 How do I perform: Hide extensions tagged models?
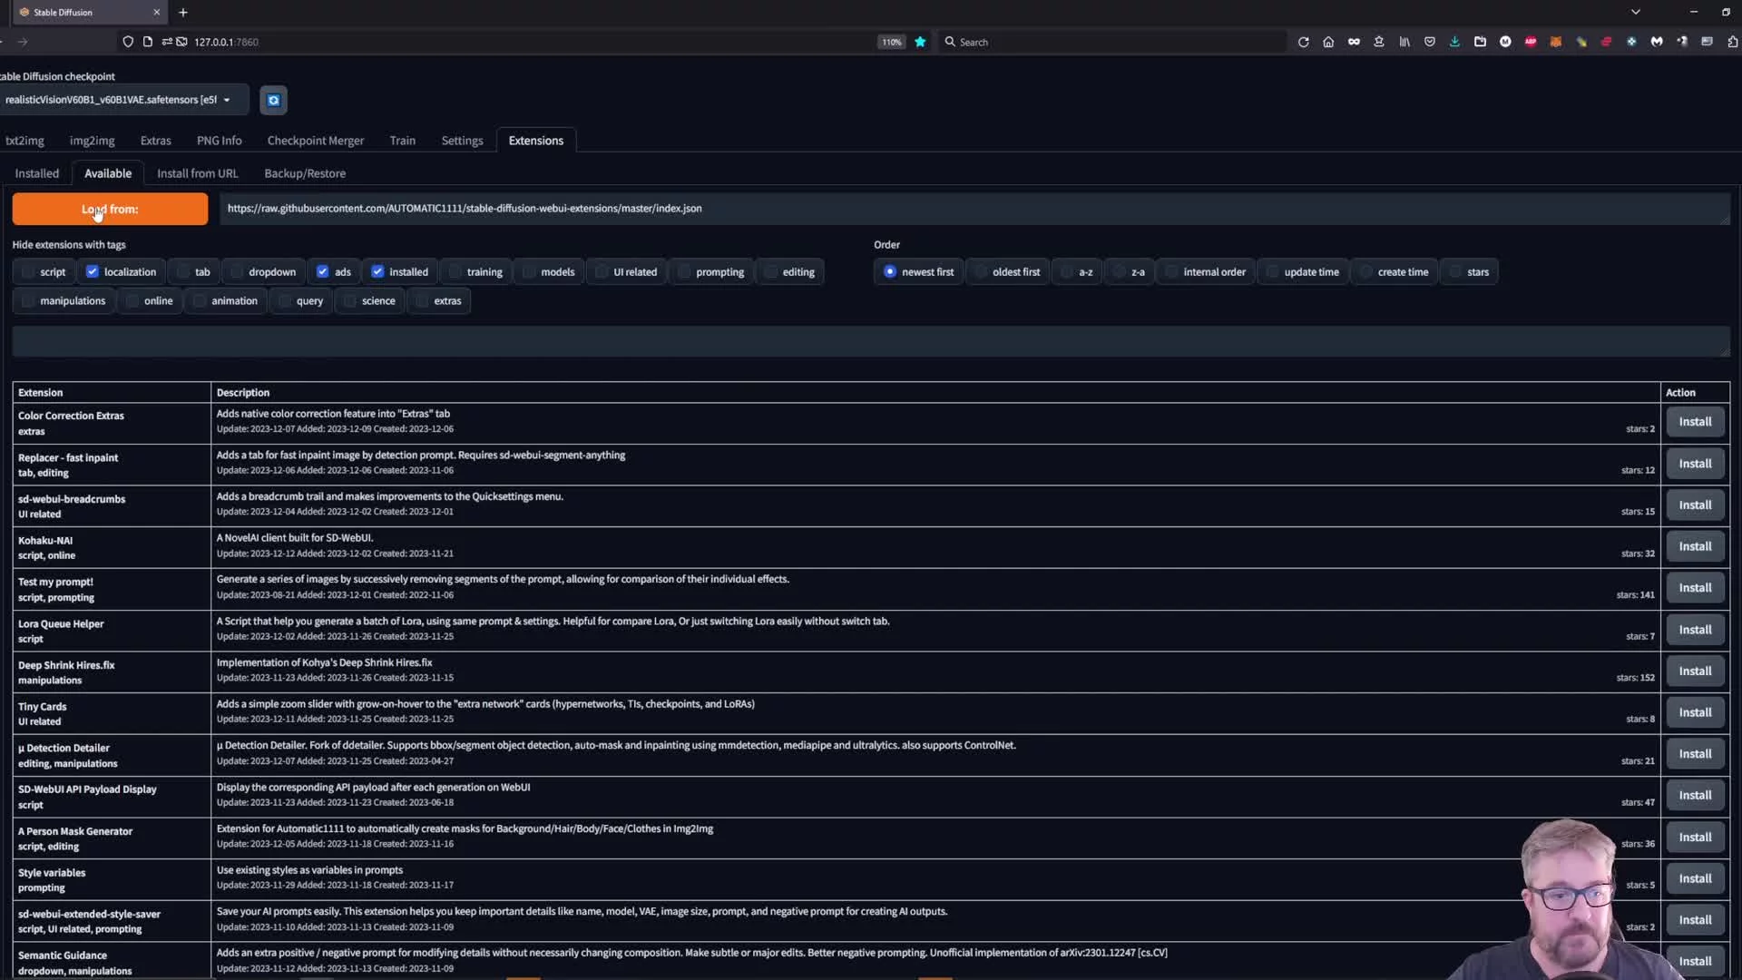tap(529, 271)
